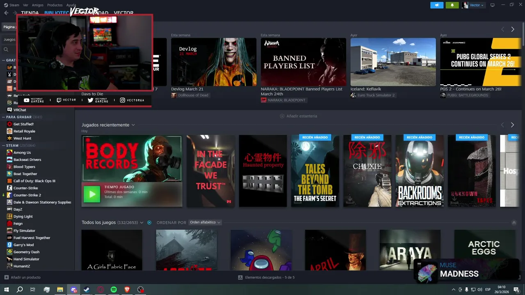Select Backseat Drivers in the library list
Viewport: 525px width, 295px height.
(x=27, y=160)
